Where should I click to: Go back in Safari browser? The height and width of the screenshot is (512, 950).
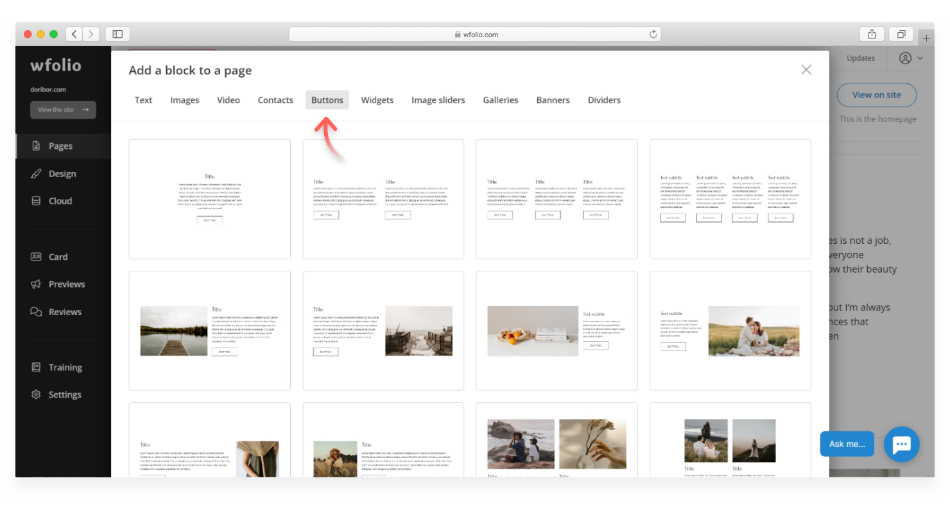click(74, 34)
